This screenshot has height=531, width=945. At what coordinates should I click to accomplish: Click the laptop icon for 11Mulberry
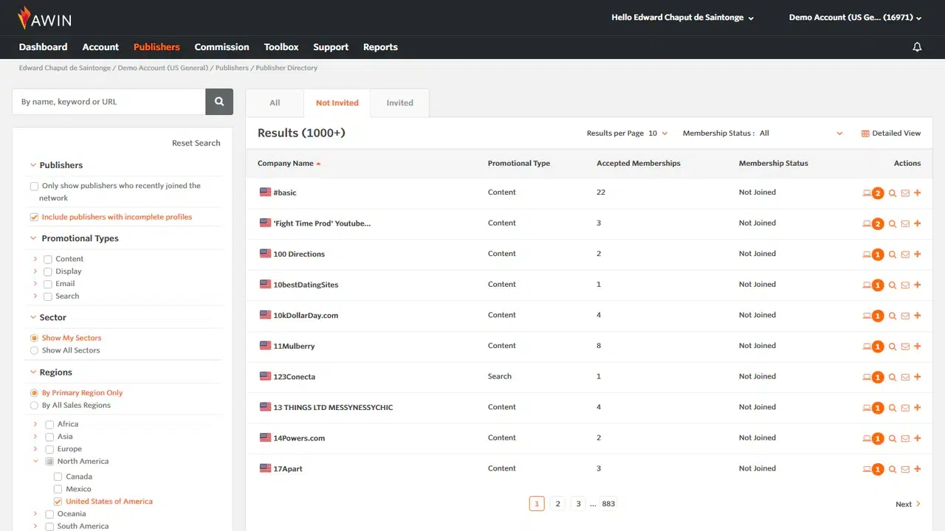click(x=867, y=347)
